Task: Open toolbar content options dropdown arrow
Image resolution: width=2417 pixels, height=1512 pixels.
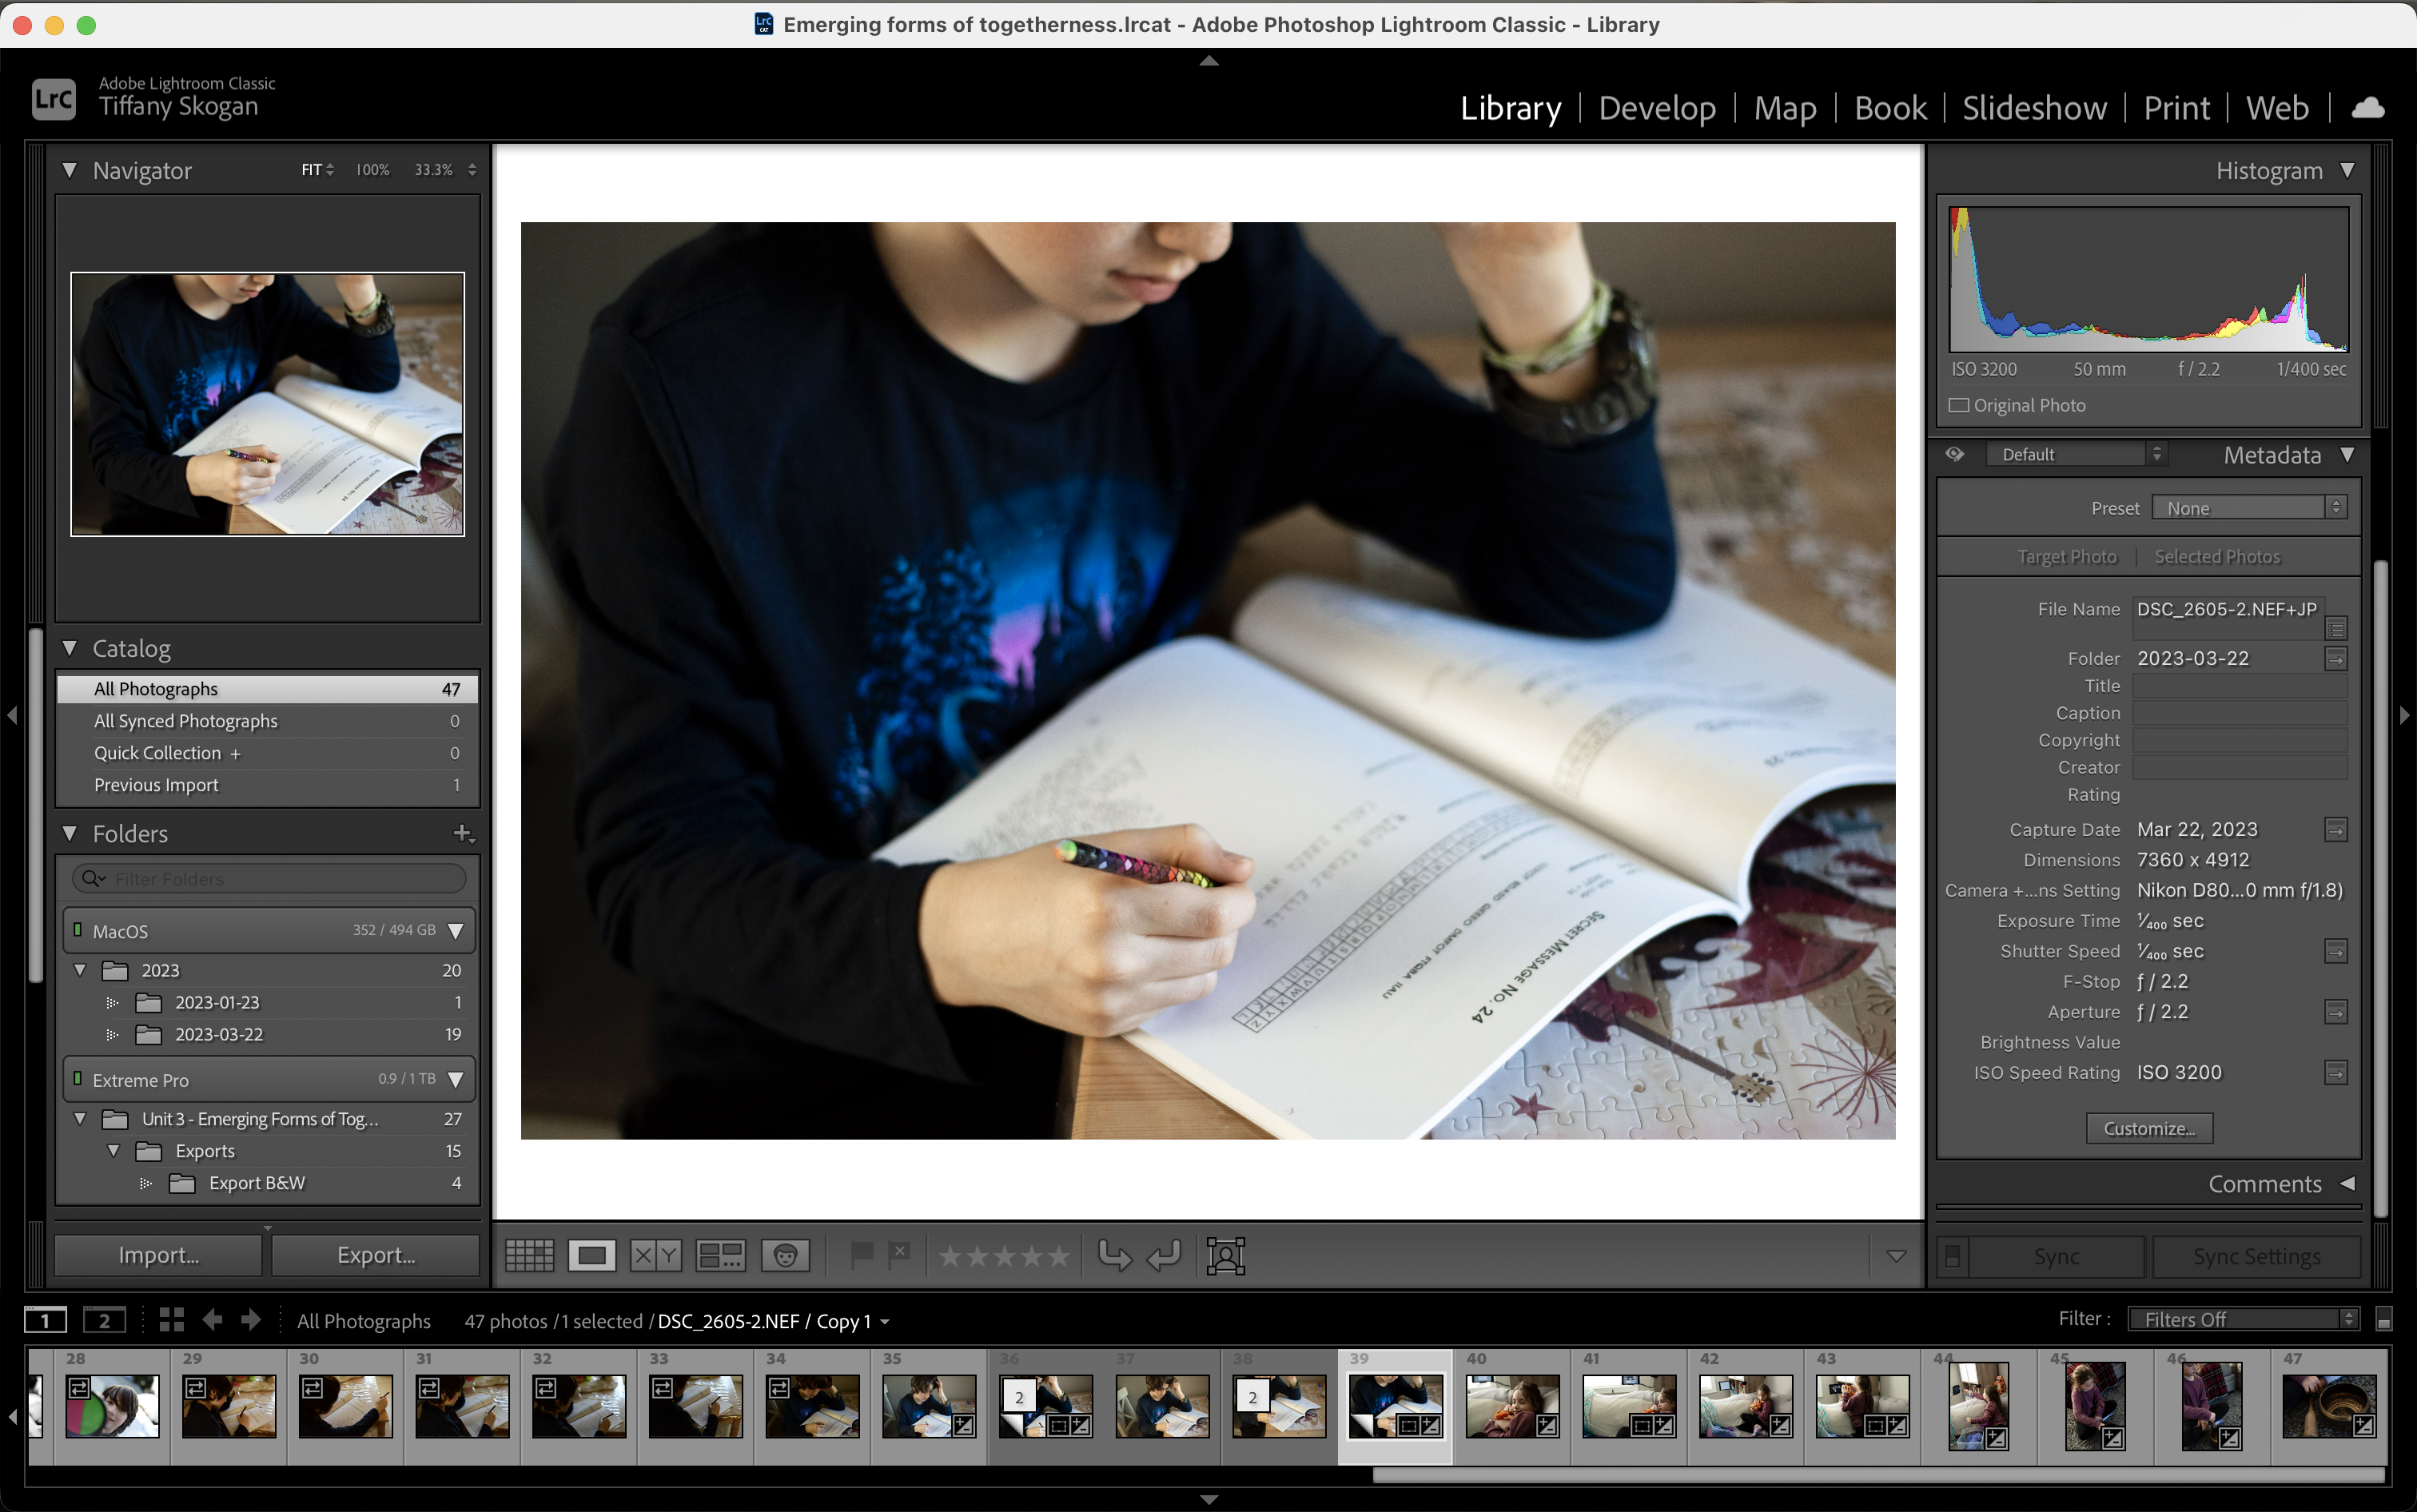Action: click(x=1896, y=1256)
